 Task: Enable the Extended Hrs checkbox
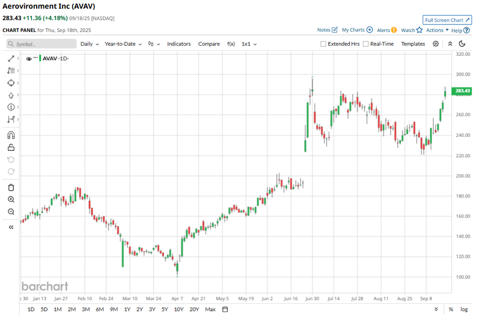tap(323, 44)
